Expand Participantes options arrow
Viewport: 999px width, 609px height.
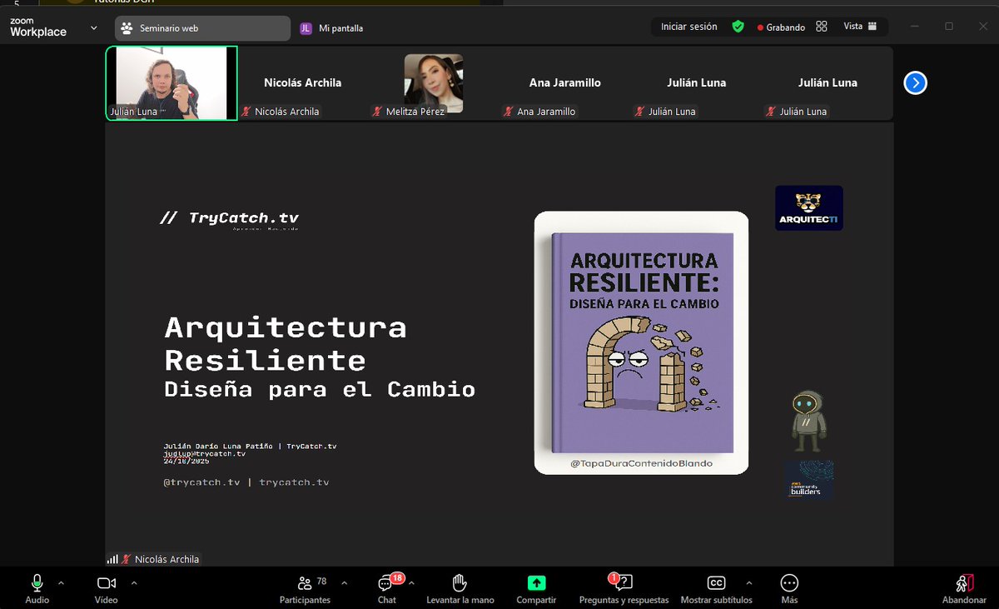click(345, 583)
